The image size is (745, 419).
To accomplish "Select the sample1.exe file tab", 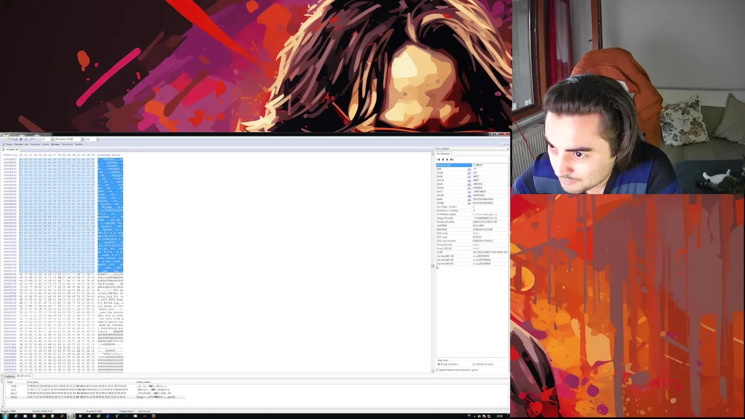I will coord(11,150).
